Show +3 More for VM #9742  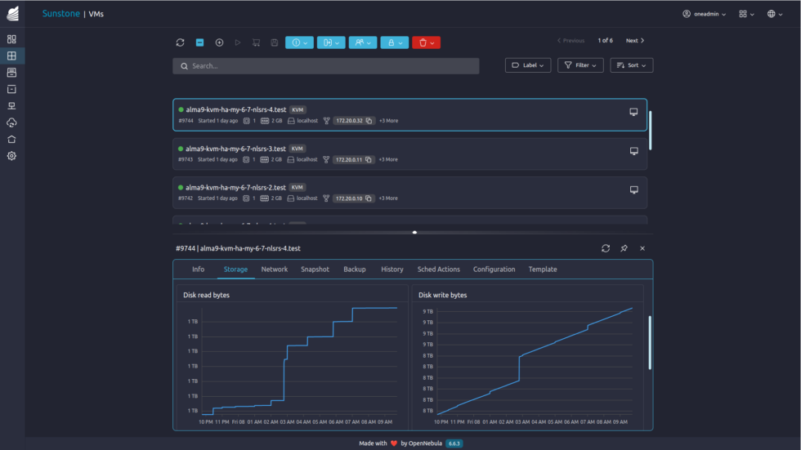pos(388,198)
